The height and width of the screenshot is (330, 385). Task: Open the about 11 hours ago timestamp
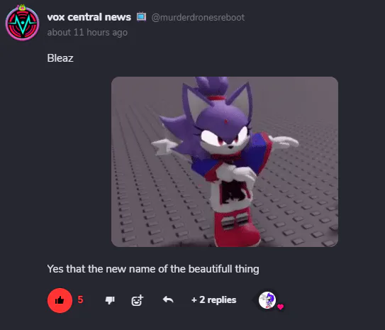pyautogui.click(x=87, y=33)
